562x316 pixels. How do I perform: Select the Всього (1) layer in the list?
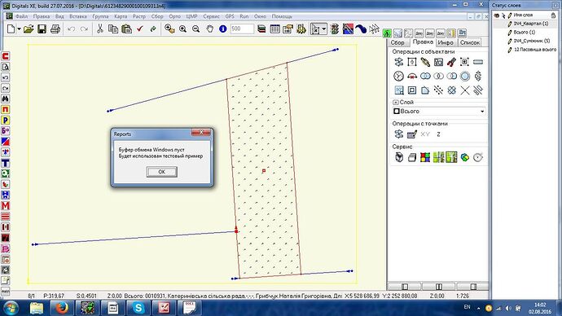pos(525,33)
